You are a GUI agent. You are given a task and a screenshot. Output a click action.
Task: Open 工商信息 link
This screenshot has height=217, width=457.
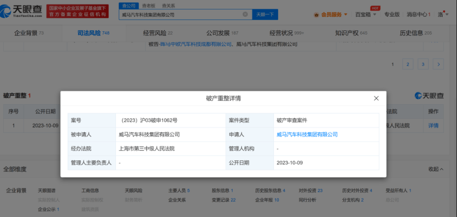tap(90, 191)
